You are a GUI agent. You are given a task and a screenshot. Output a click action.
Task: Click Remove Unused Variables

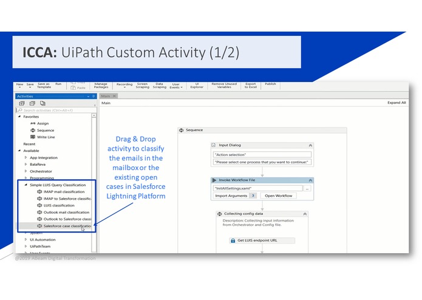pos(224,85)
